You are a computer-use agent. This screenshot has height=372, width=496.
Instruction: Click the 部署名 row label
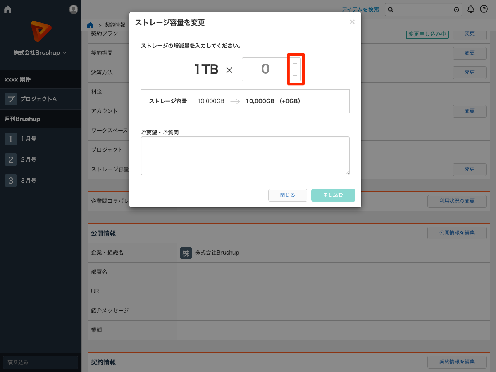99,272
